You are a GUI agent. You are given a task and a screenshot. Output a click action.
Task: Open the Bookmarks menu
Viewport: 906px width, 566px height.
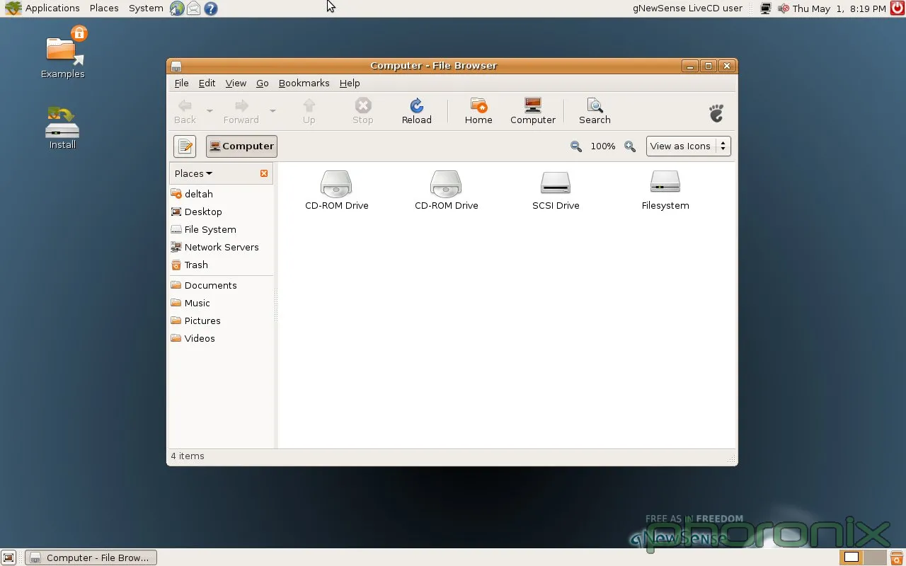(x=304, y=83)
